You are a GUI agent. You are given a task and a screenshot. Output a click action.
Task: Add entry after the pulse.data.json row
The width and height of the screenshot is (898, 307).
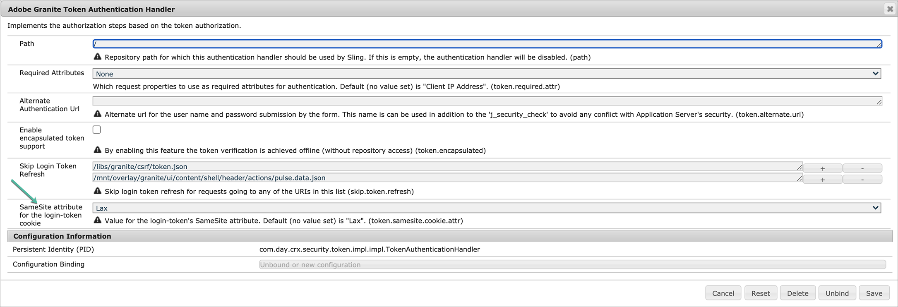[x=823, y=179]
